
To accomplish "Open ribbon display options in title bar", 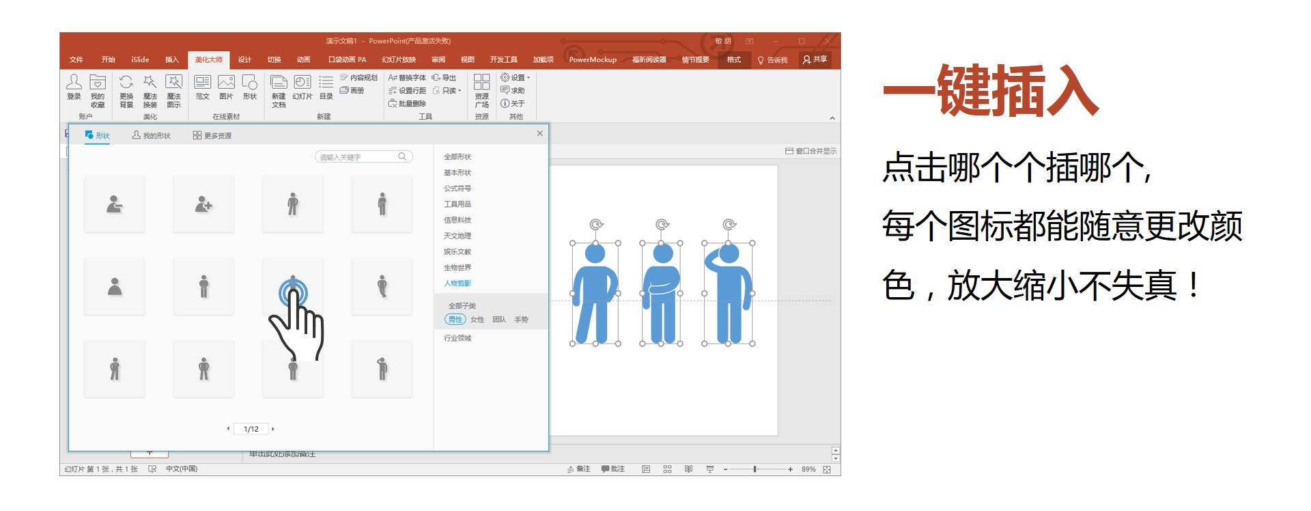I will [749, 41].
